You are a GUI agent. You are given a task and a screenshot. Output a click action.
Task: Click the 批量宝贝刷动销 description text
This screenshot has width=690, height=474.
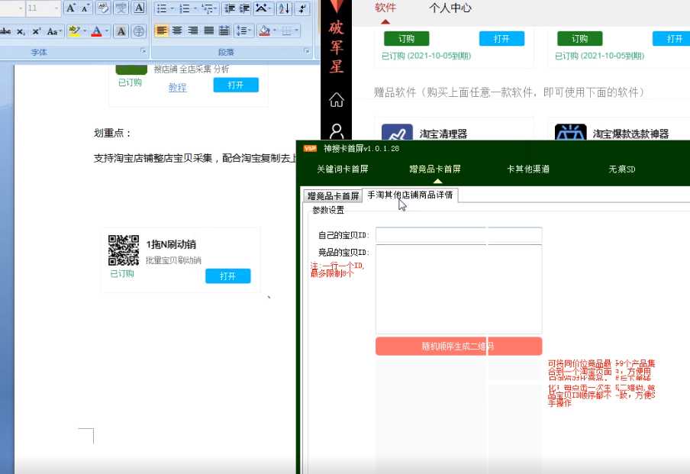coord(173,260)
